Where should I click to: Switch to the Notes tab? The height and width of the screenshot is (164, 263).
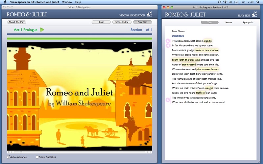tap(228, 22)
